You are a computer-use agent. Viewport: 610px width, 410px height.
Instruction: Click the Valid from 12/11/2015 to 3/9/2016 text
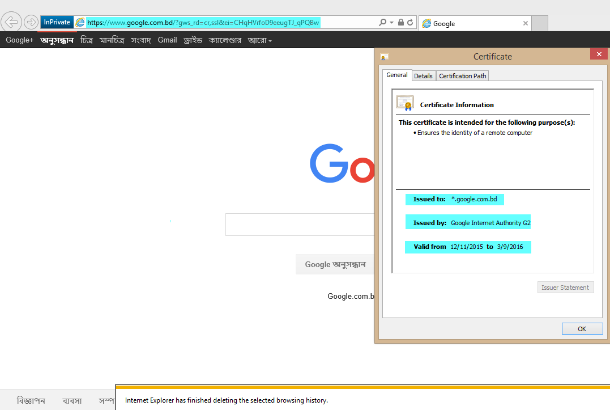(x=468, y=247)
